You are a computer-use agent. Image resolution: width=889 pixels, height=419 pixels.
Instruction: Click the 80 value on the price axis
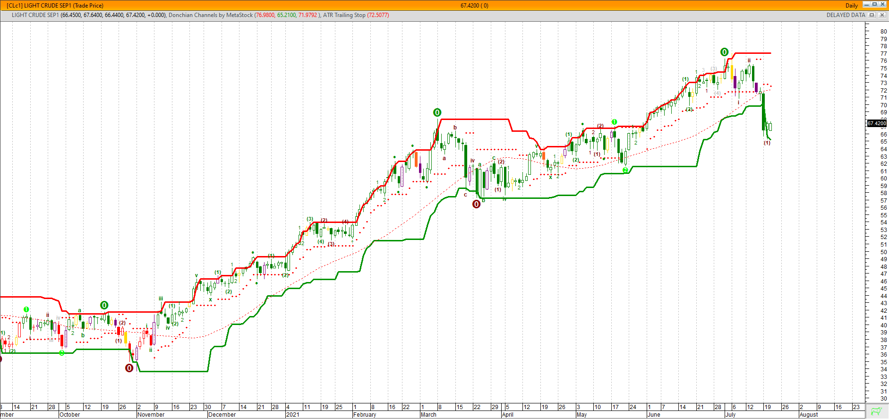click(883, 32)
